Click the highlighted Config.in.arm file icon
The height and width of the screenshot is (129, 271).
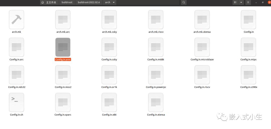[x=63, y=47]
